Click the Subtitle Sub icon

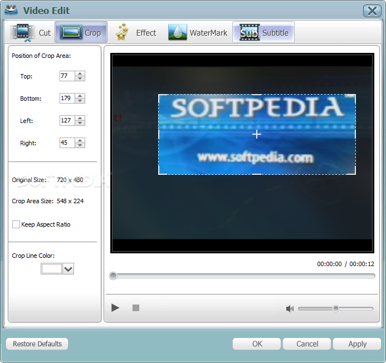[x=250, y=32]
